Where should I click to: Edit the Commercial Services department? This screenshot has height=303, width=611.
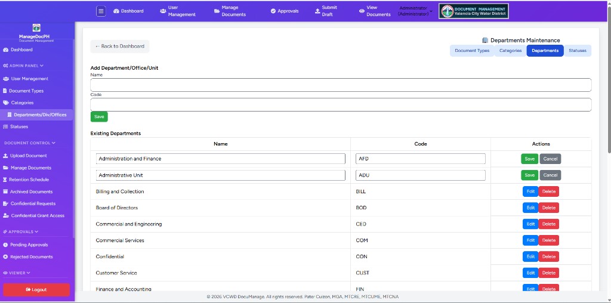click(x=530, y=240)
